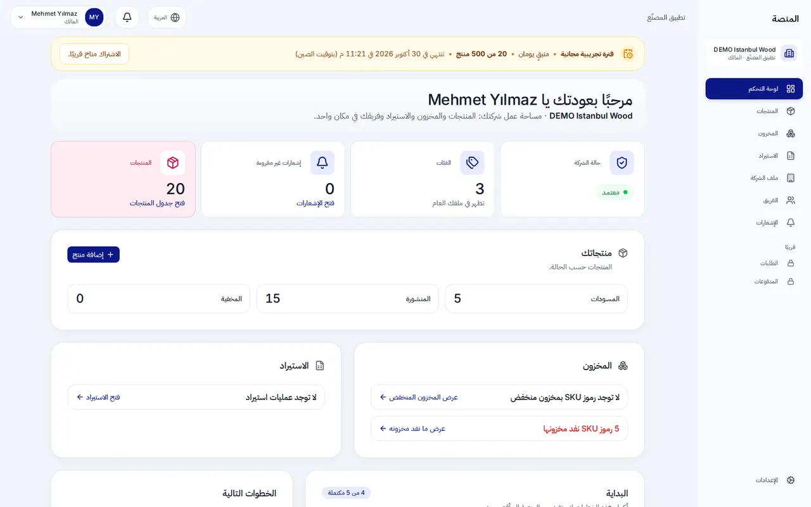Click the shield icon on حالة الشركة card
Screen dimensions: 811x507
622,163
